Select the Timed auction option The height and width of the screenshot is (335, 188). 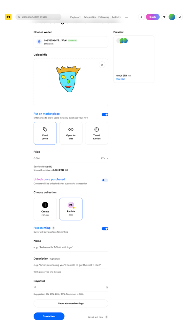[97, 133]
